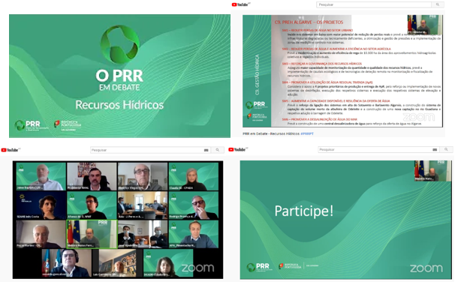This screenshot has height=288, width=458.
Task: Select the 'Poças Martins' participant tile
Action: click(41, 234)
